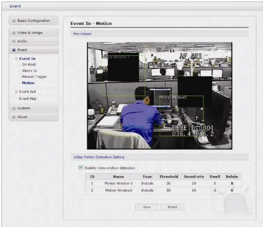Expand the Basic Configuration section
The height and width of the screenshot is (227, 263).
tap(34, 21)
